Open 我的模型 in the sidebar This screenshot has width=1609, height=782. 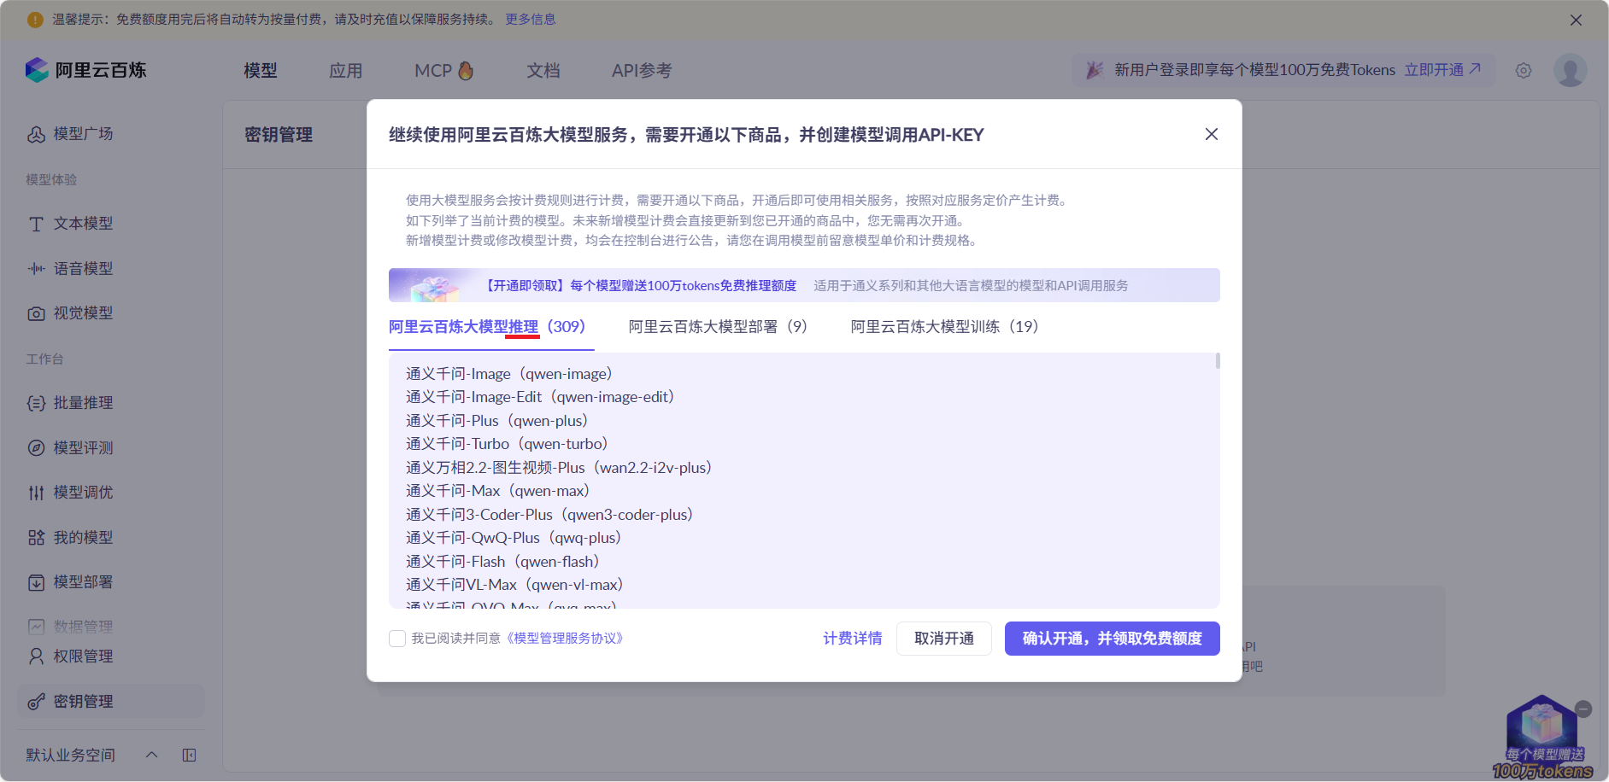(35, 537)
